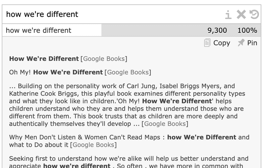The image size is (265, 168).
Task: Open Google Books link after 'Oh My! How We're Different'
Action: coord(128,72)
